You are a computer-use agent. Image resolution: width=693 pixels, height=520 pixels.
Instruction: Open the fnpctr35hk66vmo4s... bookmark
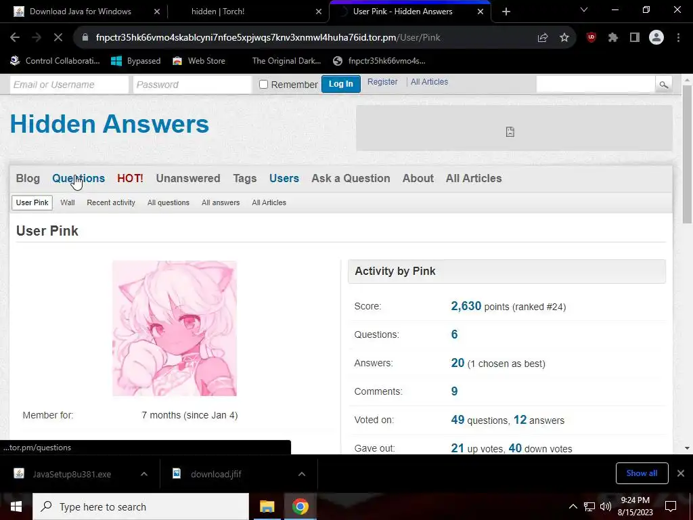coord(379,61)
